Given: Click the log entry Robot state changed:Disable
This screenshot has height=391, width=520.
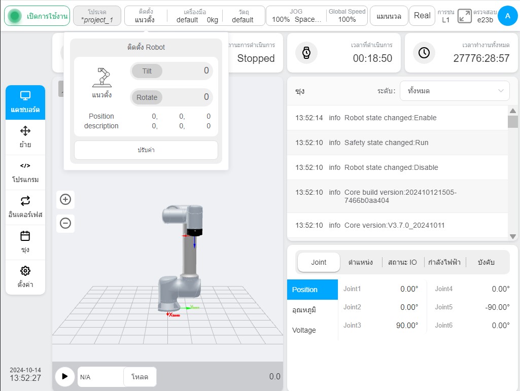Looking at the screenshot, I should 397,167.
